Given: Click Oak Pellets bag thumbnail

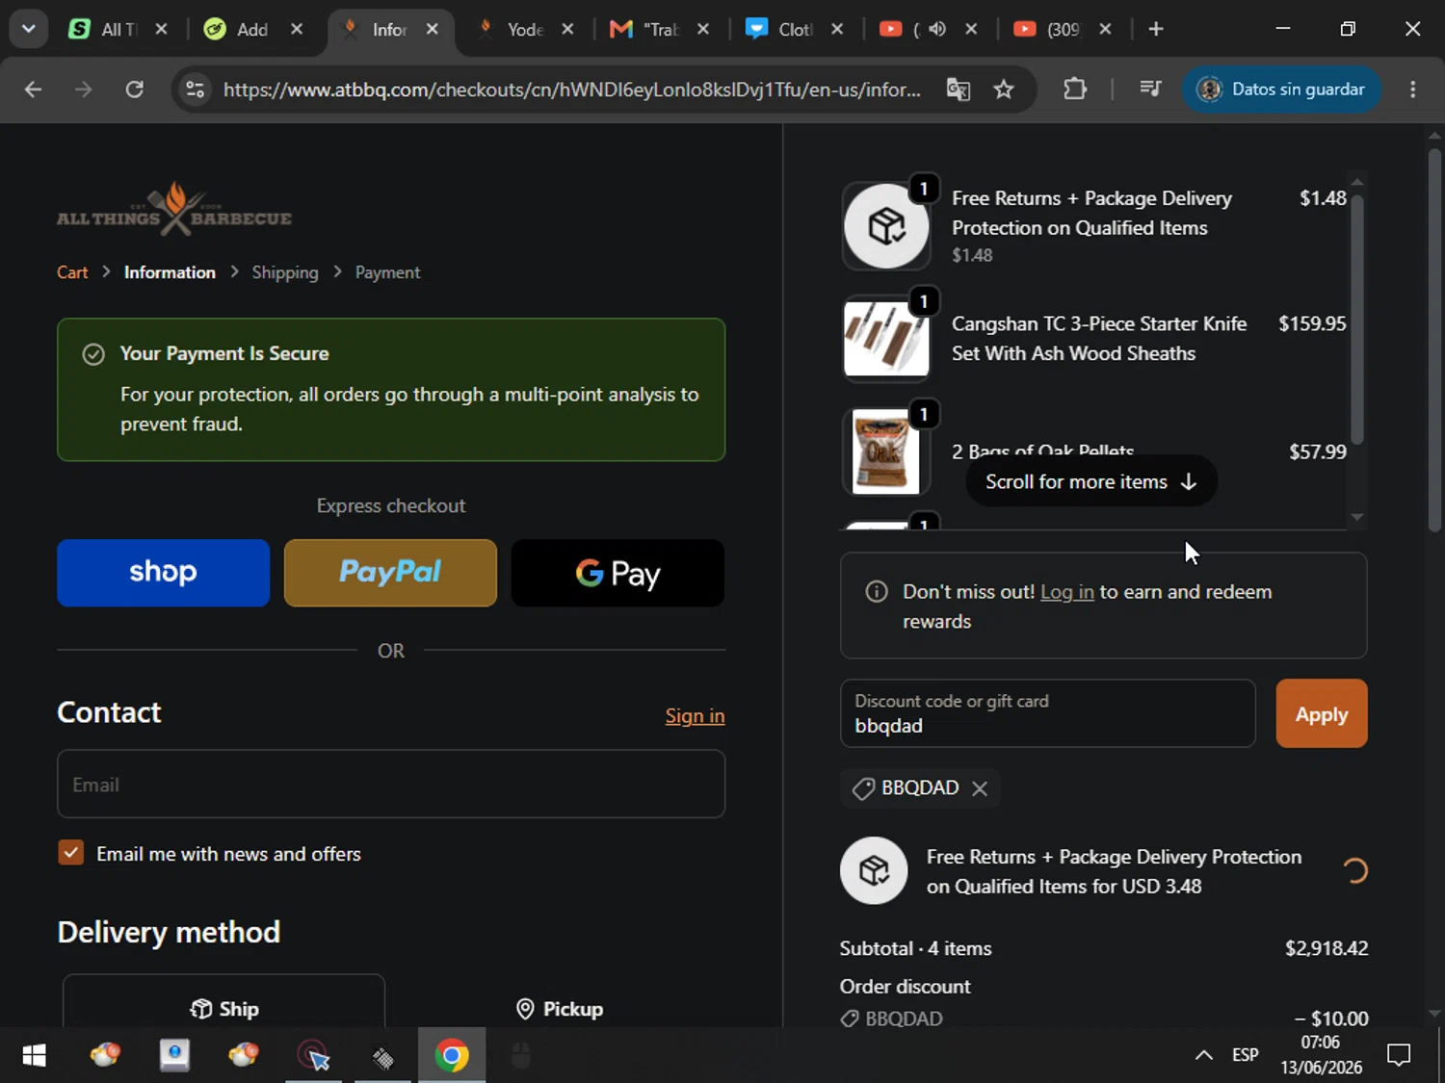Looking at the screenshot, I should tap(886, 451).
